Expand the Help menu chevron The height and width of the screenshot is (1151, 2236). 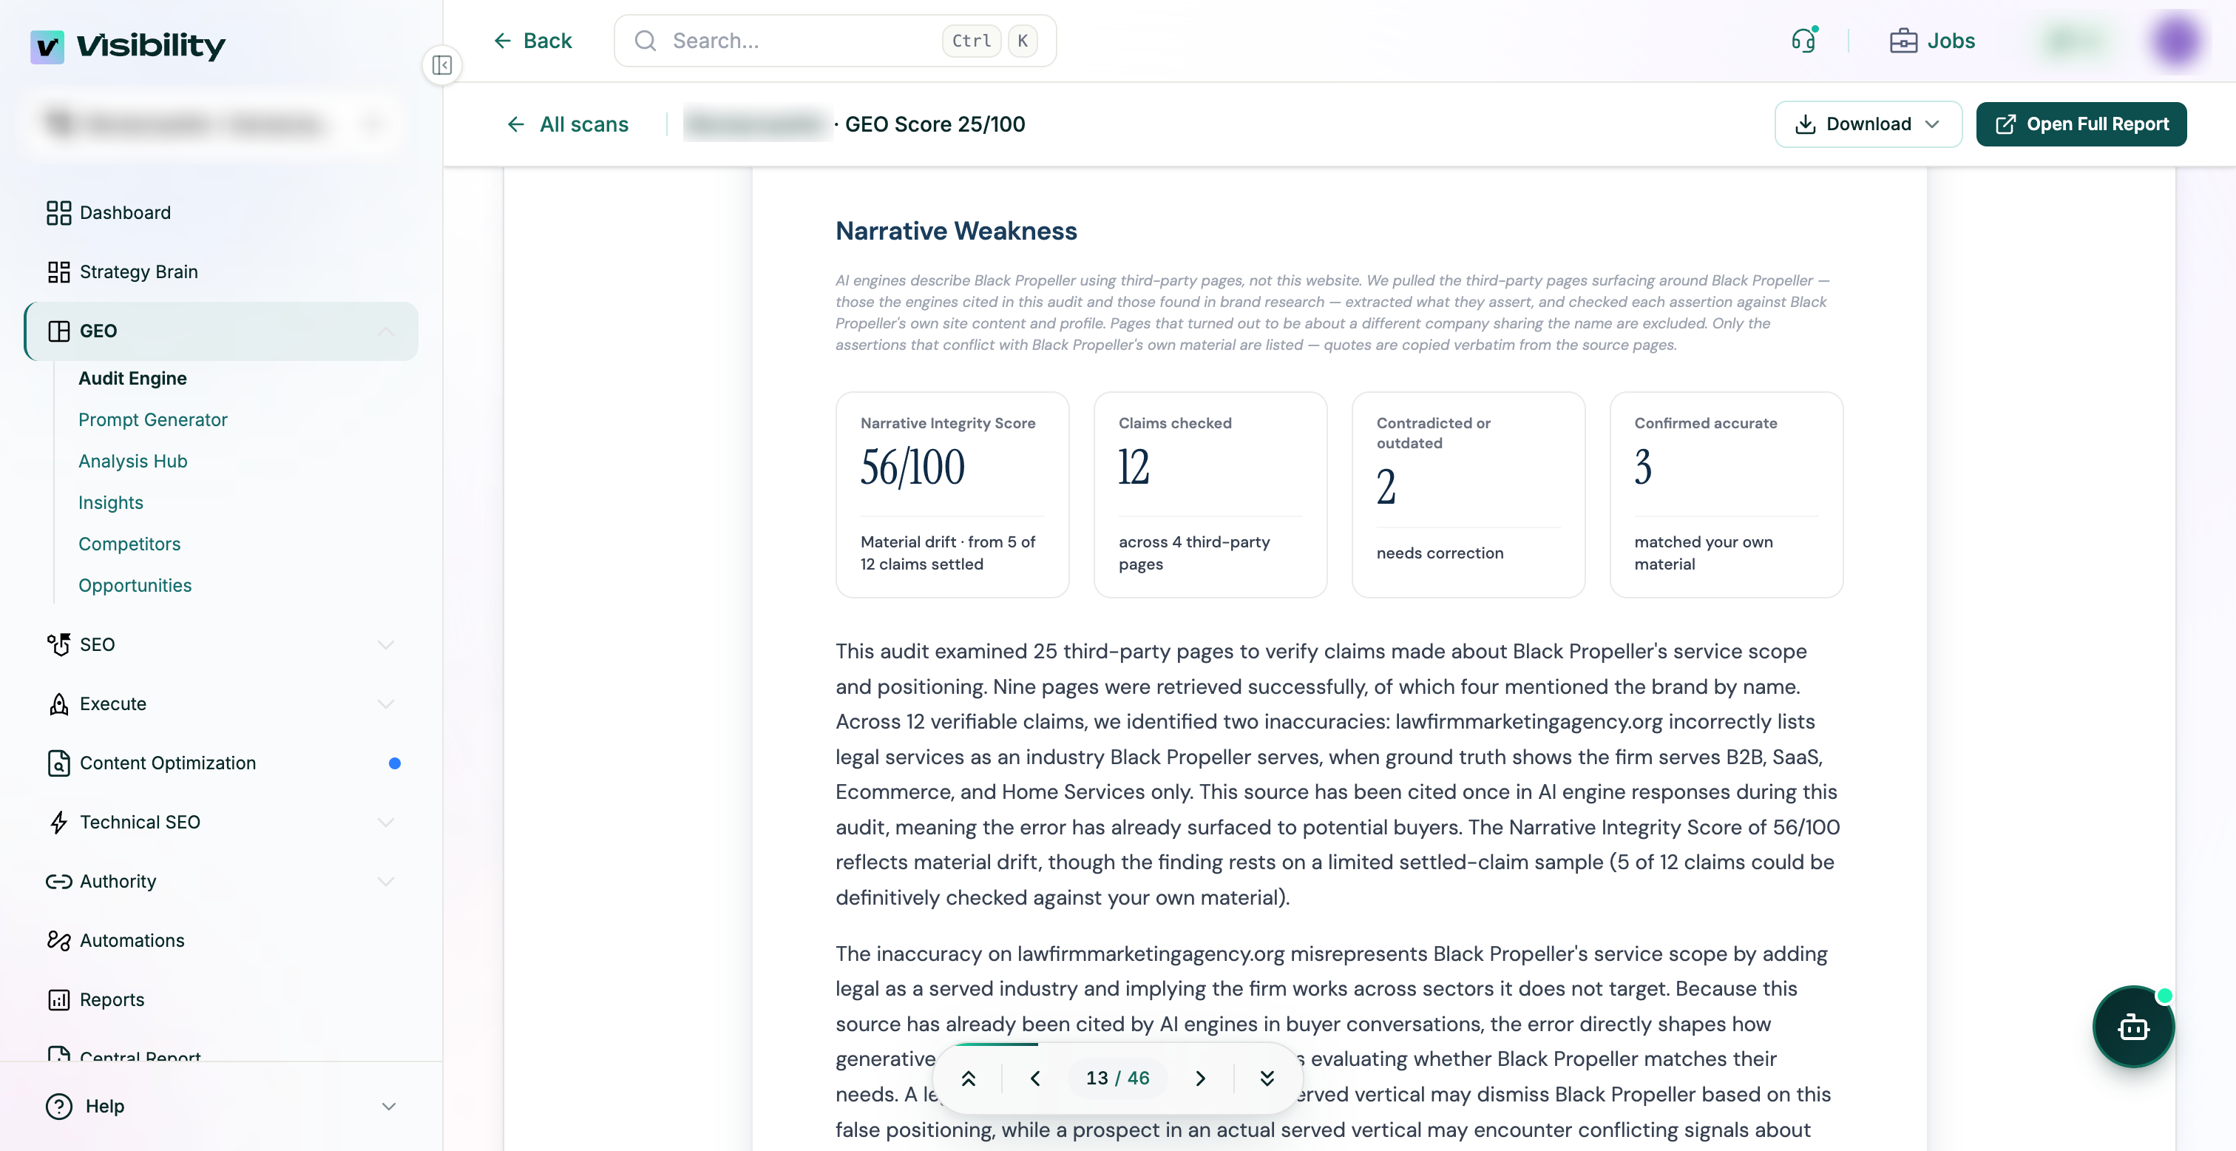click(x=389, y=1106)
